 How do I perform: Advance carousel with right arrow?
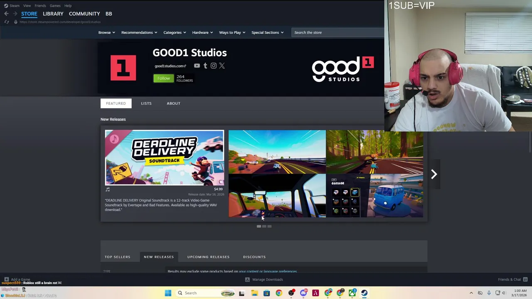[434, 174]
